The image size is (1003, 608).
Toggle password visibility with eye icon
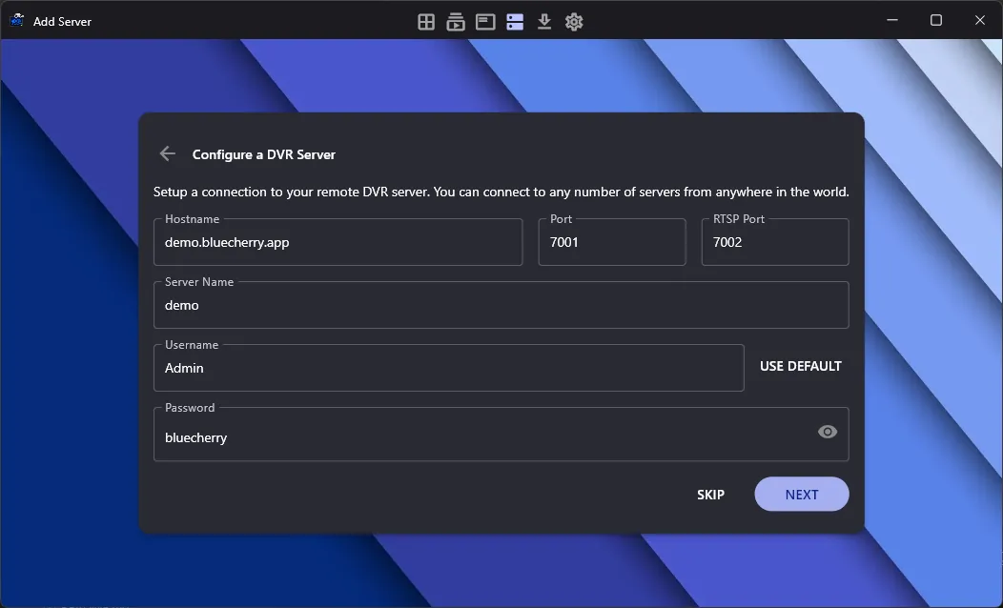click(827, 433)
